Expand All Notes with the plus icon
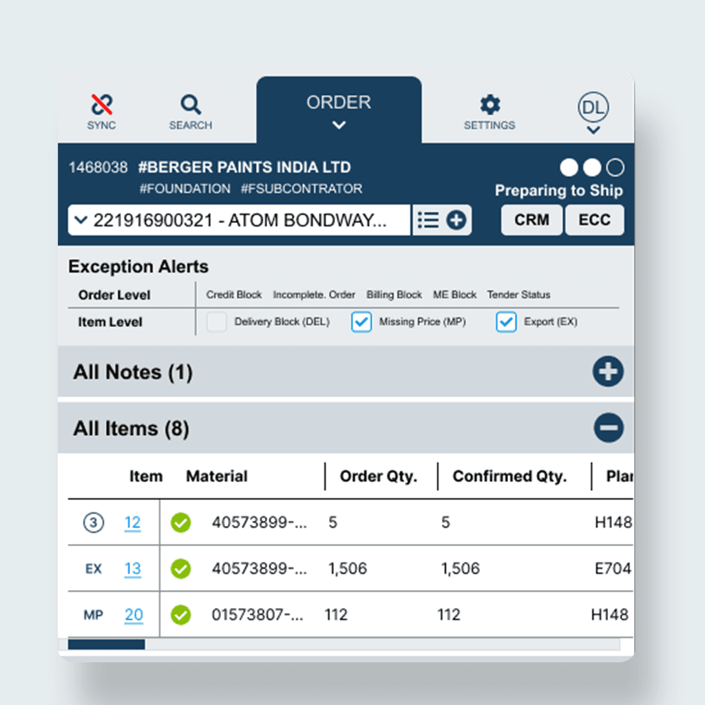705x705 pixels. [x=608, y=371]
